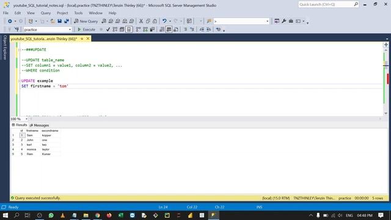The height and width of the screenshot is (220, 391).
Task: Open the navigate backward dropdown arrow
Action: pos(15,21)
